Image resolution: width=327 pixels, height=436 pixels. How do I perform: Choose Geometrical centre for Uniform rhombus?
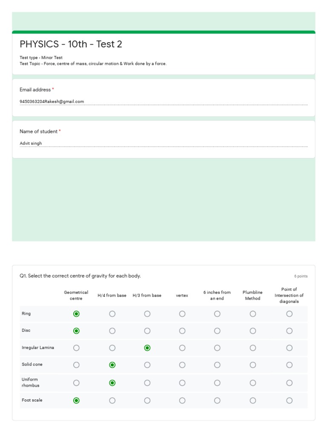tap(76, 383)
